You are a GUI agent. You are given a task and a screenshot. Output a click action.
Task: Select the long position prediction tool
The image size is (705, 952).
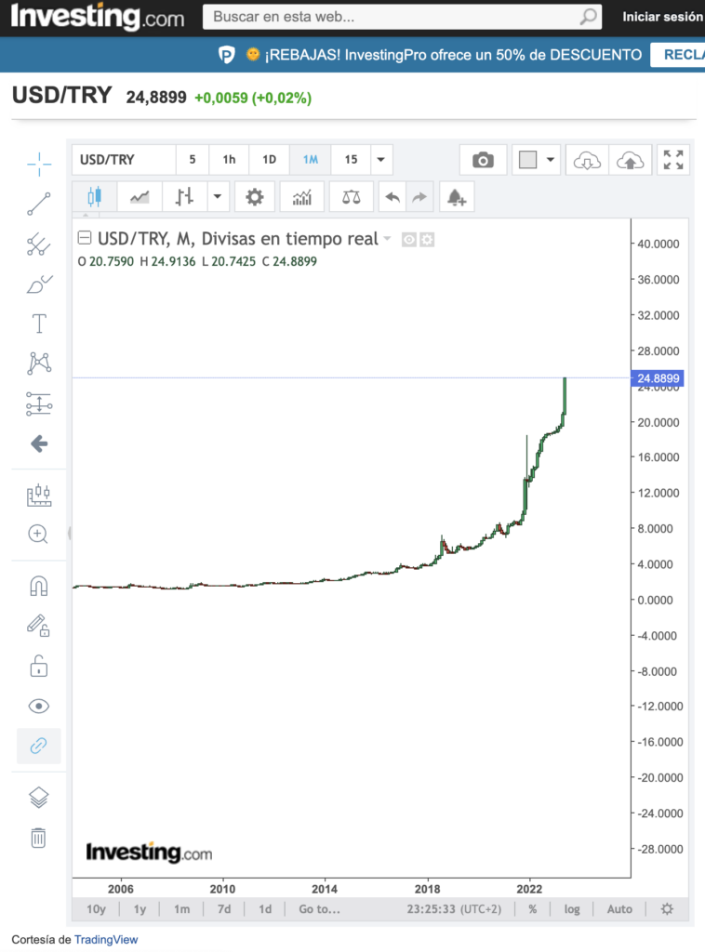(x=39, y=403)
